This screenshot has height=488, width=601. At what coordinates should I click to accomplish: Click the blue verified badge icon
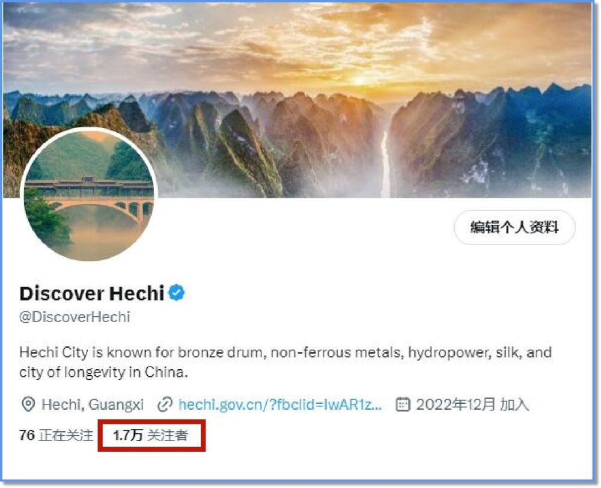point(177,293)
